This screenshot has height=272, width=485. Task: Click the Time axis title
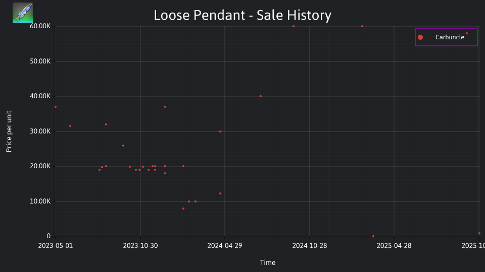268,262
